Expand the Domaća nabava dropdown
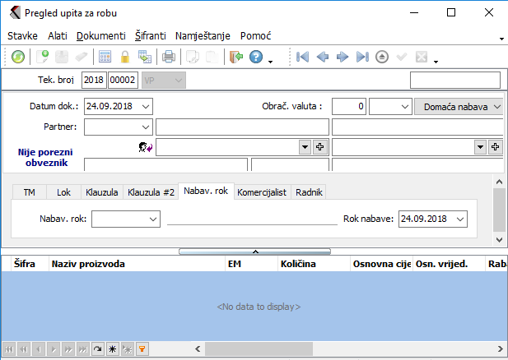508x360 pixels. point(497,106)
